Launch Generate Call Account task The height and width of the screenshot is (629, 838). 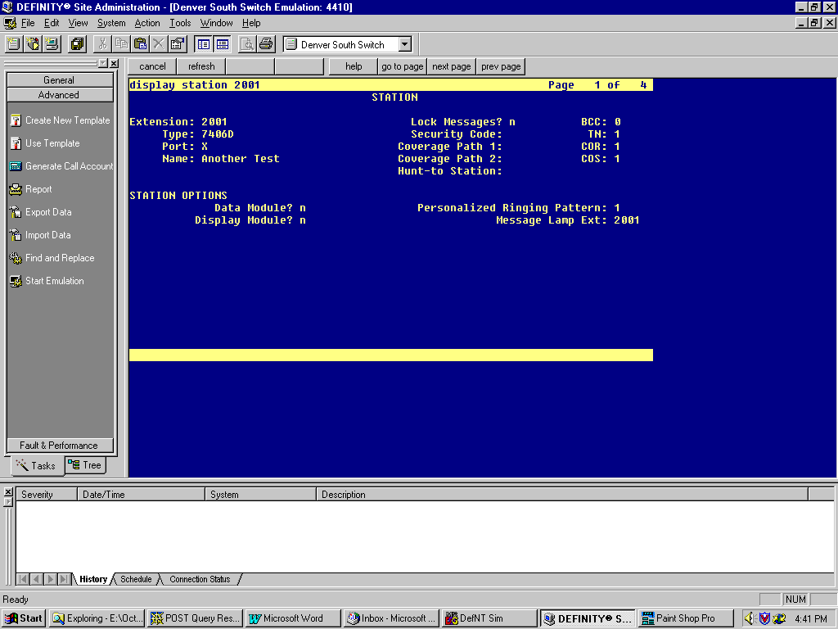tap(61, 166)
